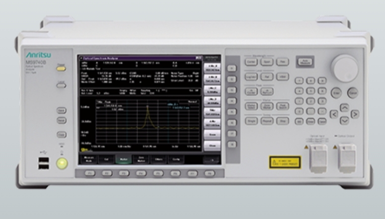The image size is (385, 219).
Task: Select the highlighted Marker tab on screen
Action: 124,159
